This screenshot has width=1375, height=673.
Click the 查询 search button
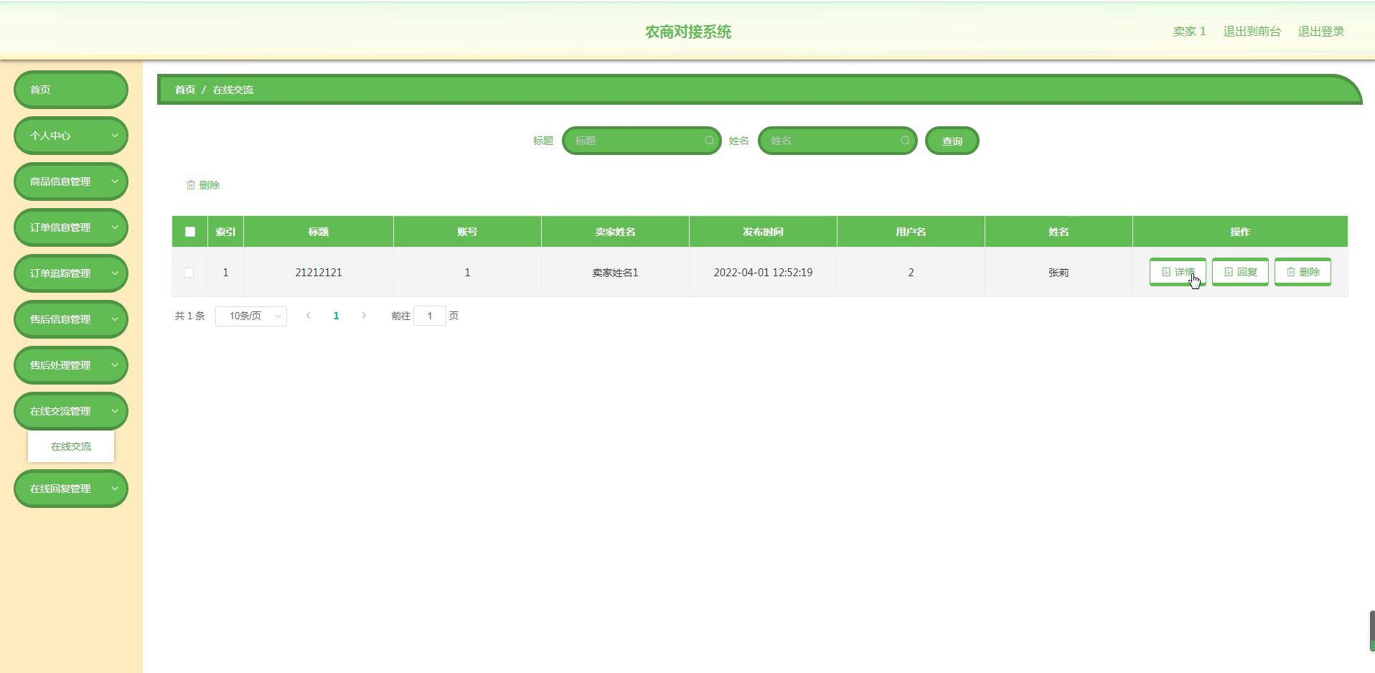pyautogui.click(x=952, y=141)
